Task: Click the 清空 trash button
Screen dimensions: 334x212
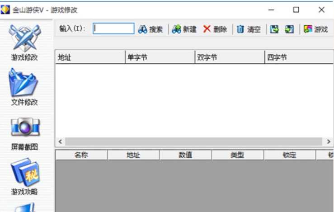Action: pyautogui.click(x=249, y=29)
